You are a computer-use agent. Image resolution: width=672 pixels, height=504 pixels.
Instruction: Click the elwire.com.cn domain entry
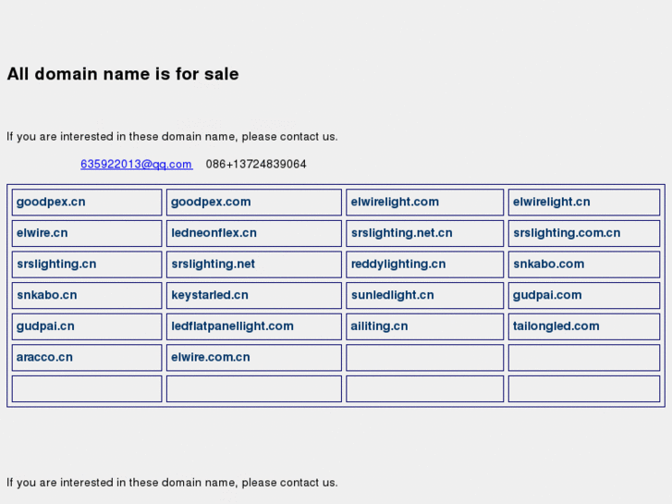[211, 358]
